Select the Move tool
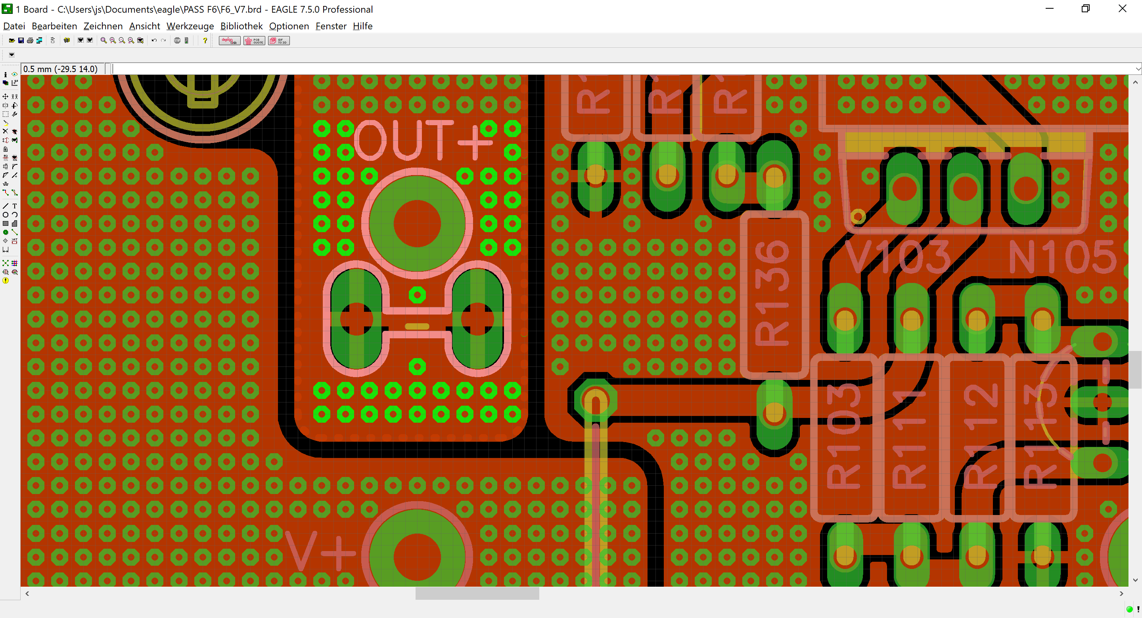This screenshot has width=1142, height=618. click(5, 97)
